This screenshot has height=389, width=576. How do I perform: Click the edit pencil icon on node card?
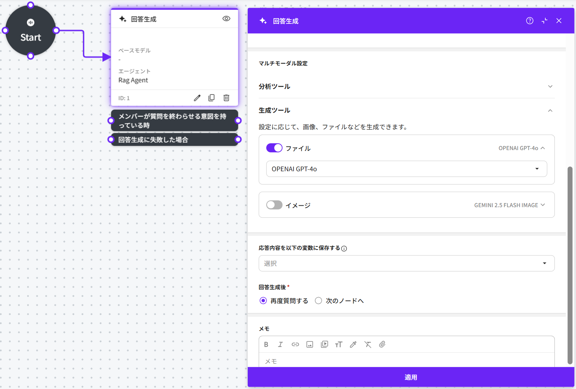(197, 98)
